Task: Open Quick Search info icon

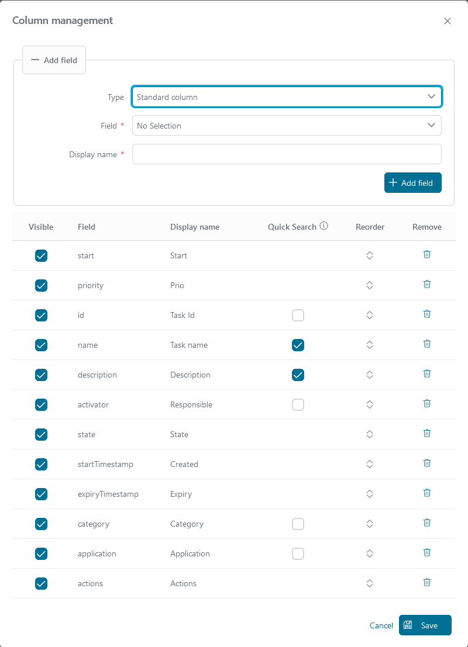Action: [324, 226]
